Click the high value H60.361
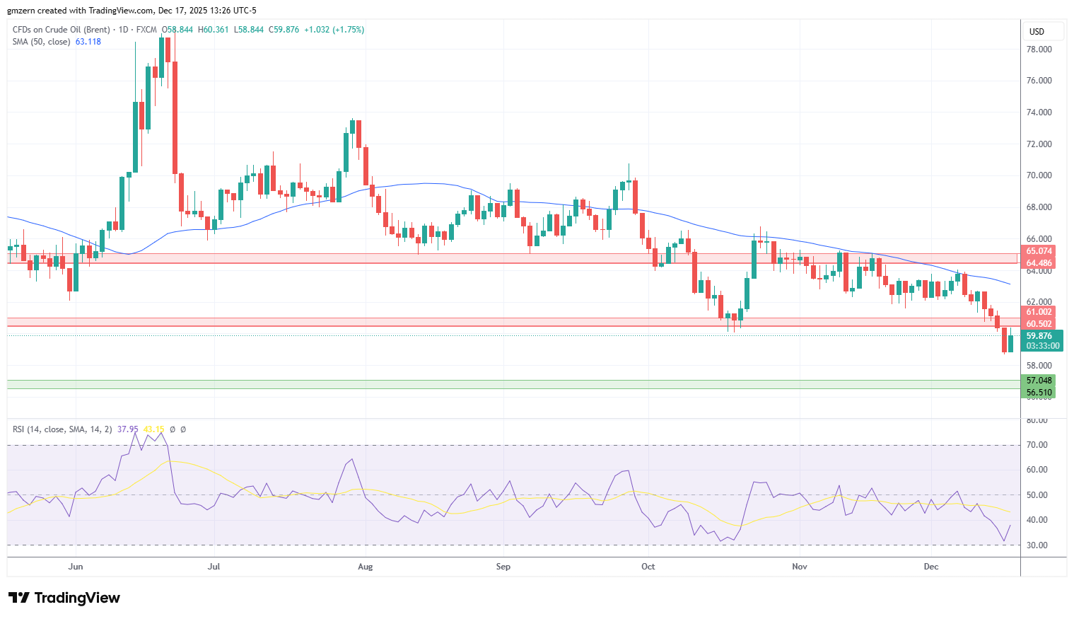 pos(214,30)
